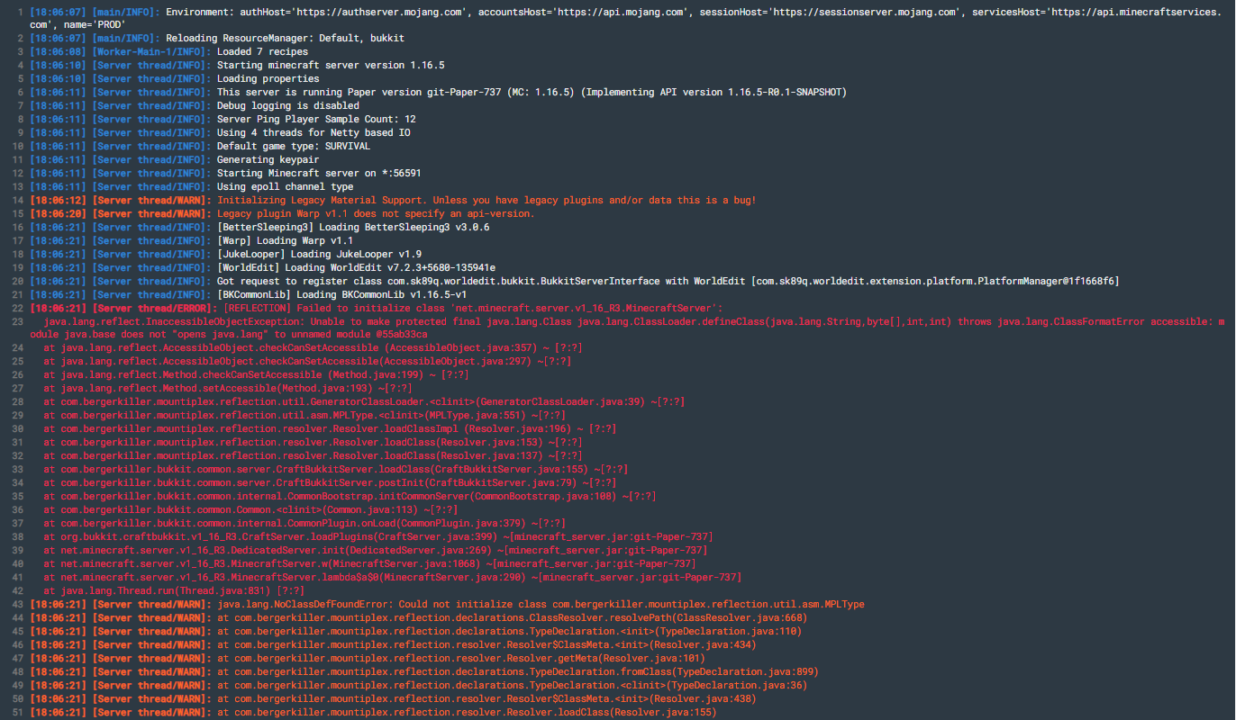This screenshot has width=1236, height=720.
Task: Select the "This server is running Paper version" line
Action: coord(532,93)
